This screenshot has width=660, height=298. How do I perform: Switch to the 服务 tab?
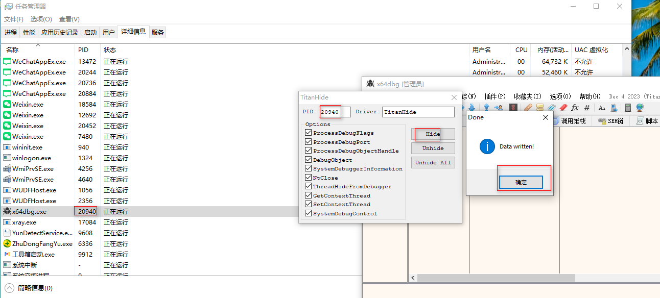point(158,32)
